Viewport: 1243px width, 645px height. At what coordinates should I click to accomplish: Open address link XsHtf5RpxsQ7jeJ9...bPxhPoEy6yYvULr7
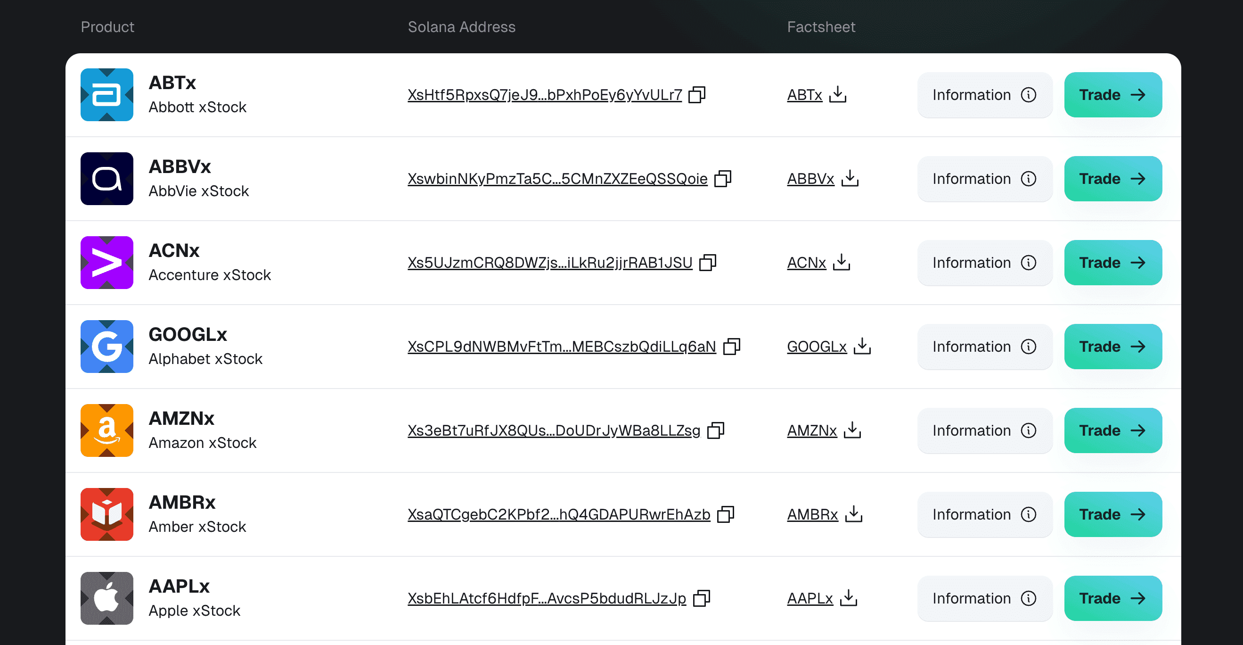coord(545,95)
